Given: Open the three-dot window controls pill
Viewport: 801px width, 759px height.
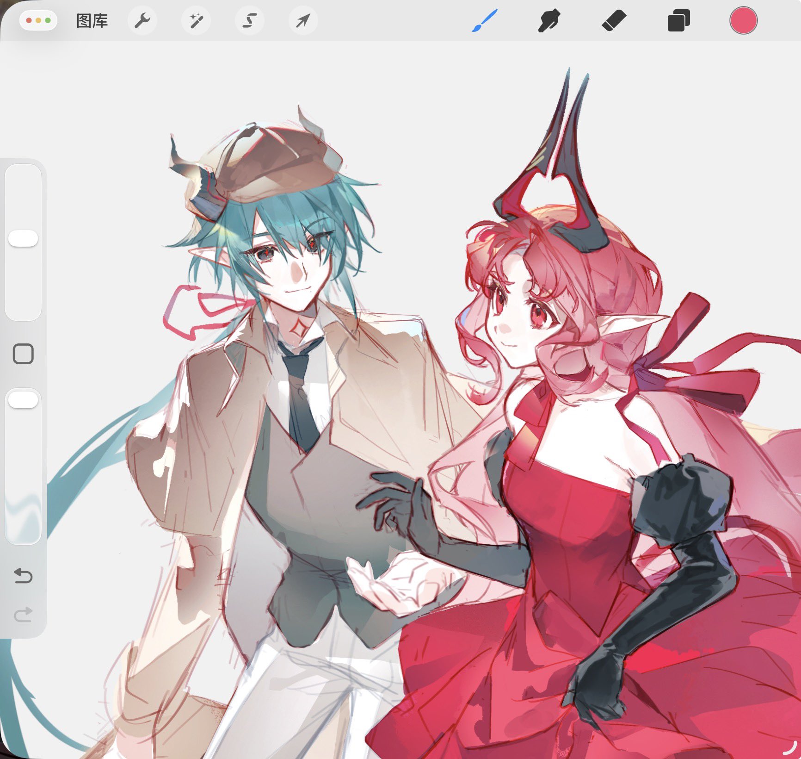Looking at the screenshot, I should point(38,21).
